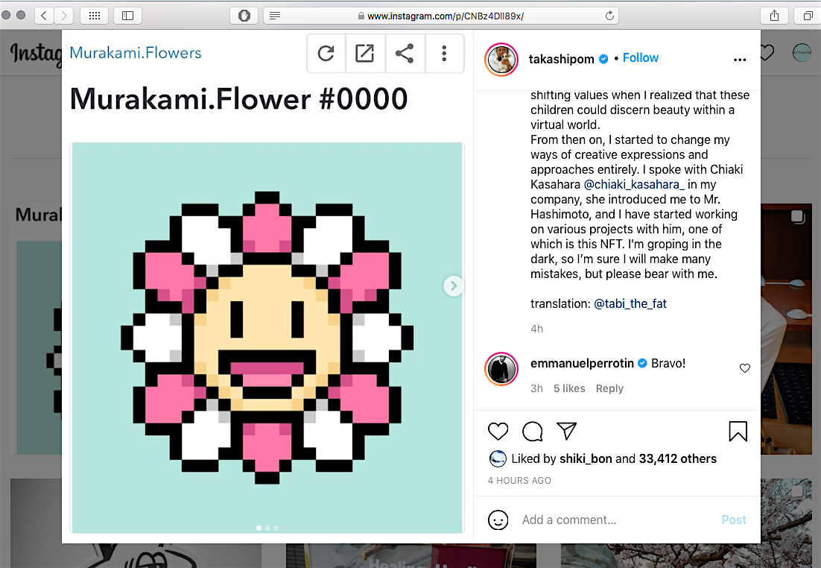Toggle the Safari sidebar
The height and width of the screenshot is (568, 821).
[x=127, y=16]
